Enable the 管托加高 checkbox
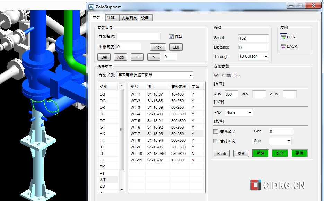 (x=216, y=141)
